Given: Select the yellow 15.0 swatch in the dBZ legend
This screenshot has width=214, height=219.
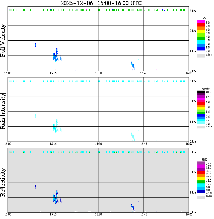Looking at the screenshot, I should tap(201, 179).
